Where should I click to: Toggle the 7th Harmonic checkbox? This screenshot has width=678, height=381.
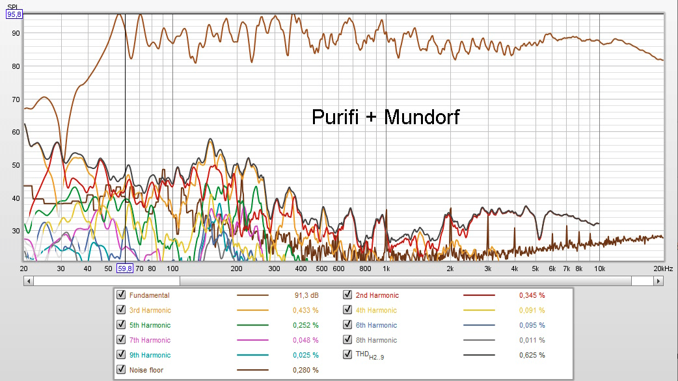coord(121,339)
